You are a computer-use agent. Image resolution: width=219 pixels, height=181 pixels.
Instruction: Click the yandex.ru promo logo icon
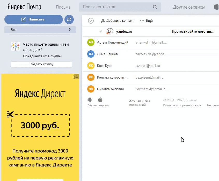[x=109, y=31]
